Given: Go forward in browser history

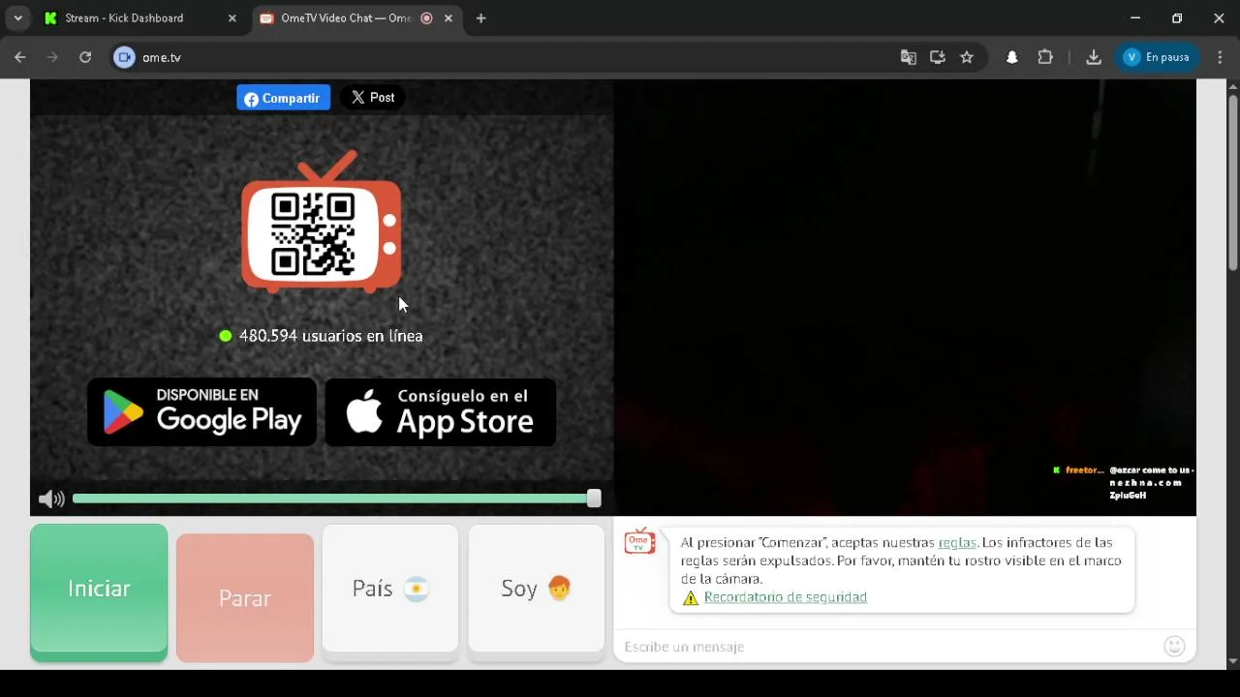Looking at the screenshot, I should point(52,57).
